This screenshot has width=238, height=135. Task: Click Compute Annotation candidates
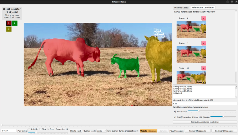pyautogui.click(x=205, y=122)
